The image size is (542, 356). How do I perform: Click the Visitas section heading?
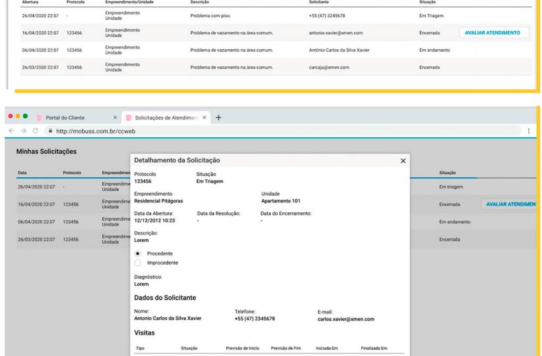click(x=145, y=333)
